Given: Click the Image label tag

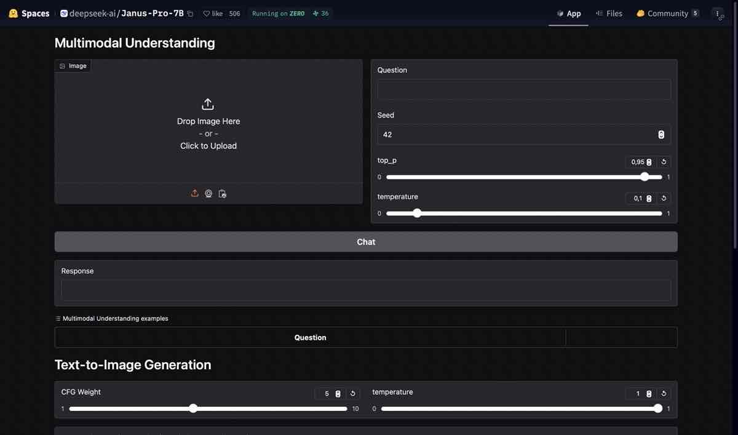Looking at the screenshot, I should [x=73, y=66].
